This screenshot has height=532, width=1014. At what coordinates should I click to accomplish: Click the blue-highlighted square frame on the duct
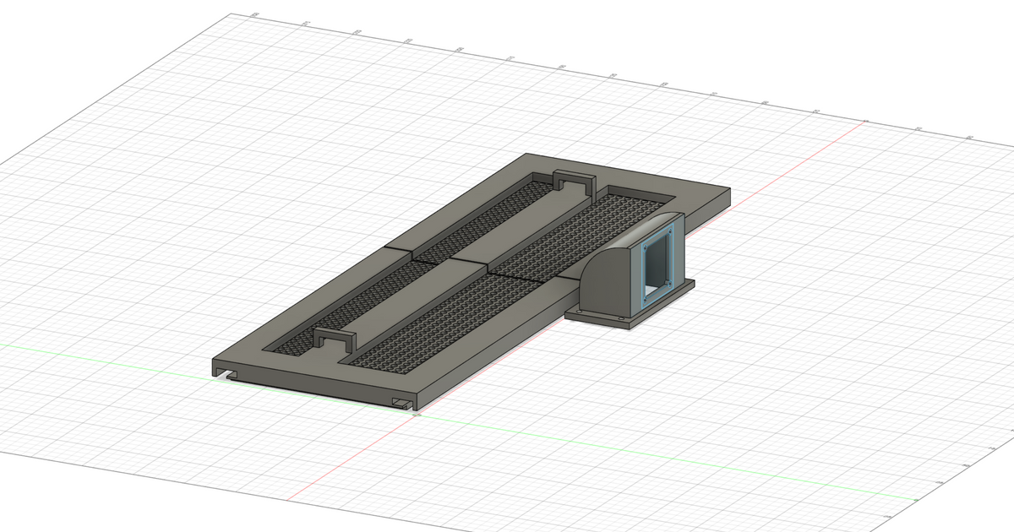point(642,269)
